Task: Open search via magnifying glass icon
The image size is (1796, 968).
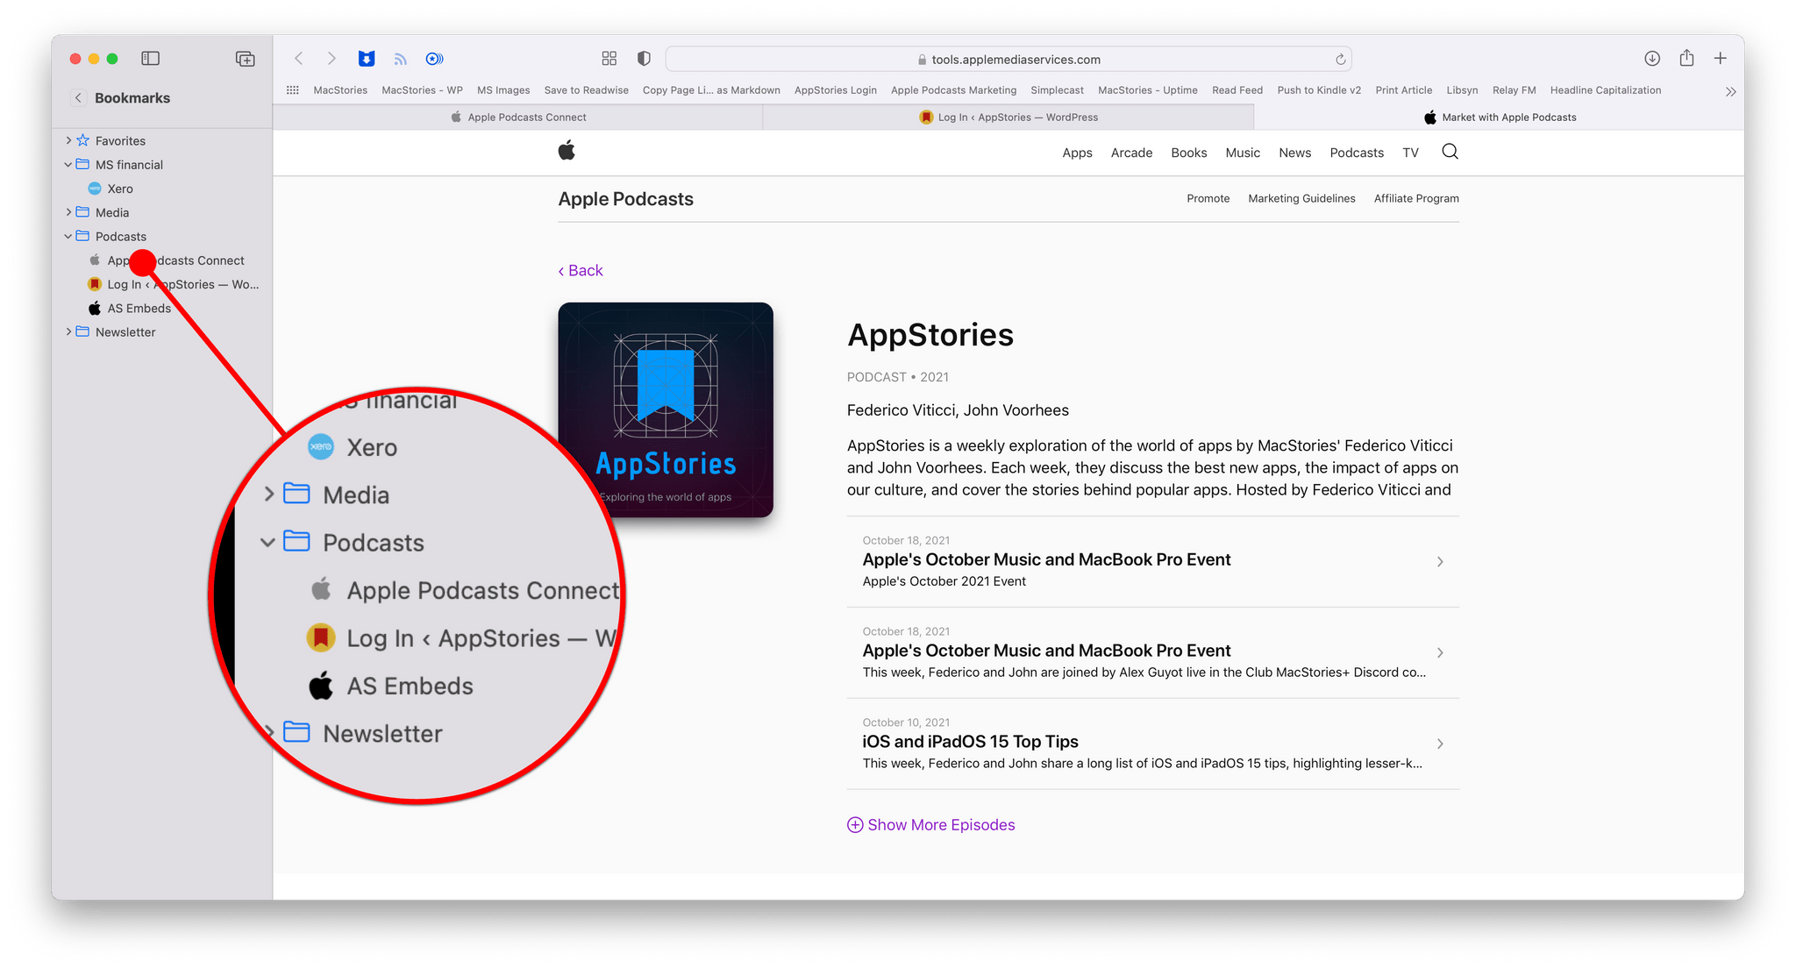Action: pyautogui.click(x=1450, y=152)
